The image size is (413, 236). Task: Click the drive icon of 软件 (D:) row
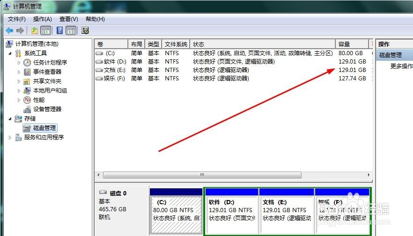(99, 62)
